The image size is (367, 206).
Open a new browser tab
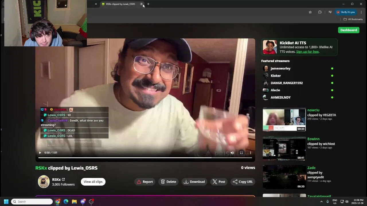(148, 4)
